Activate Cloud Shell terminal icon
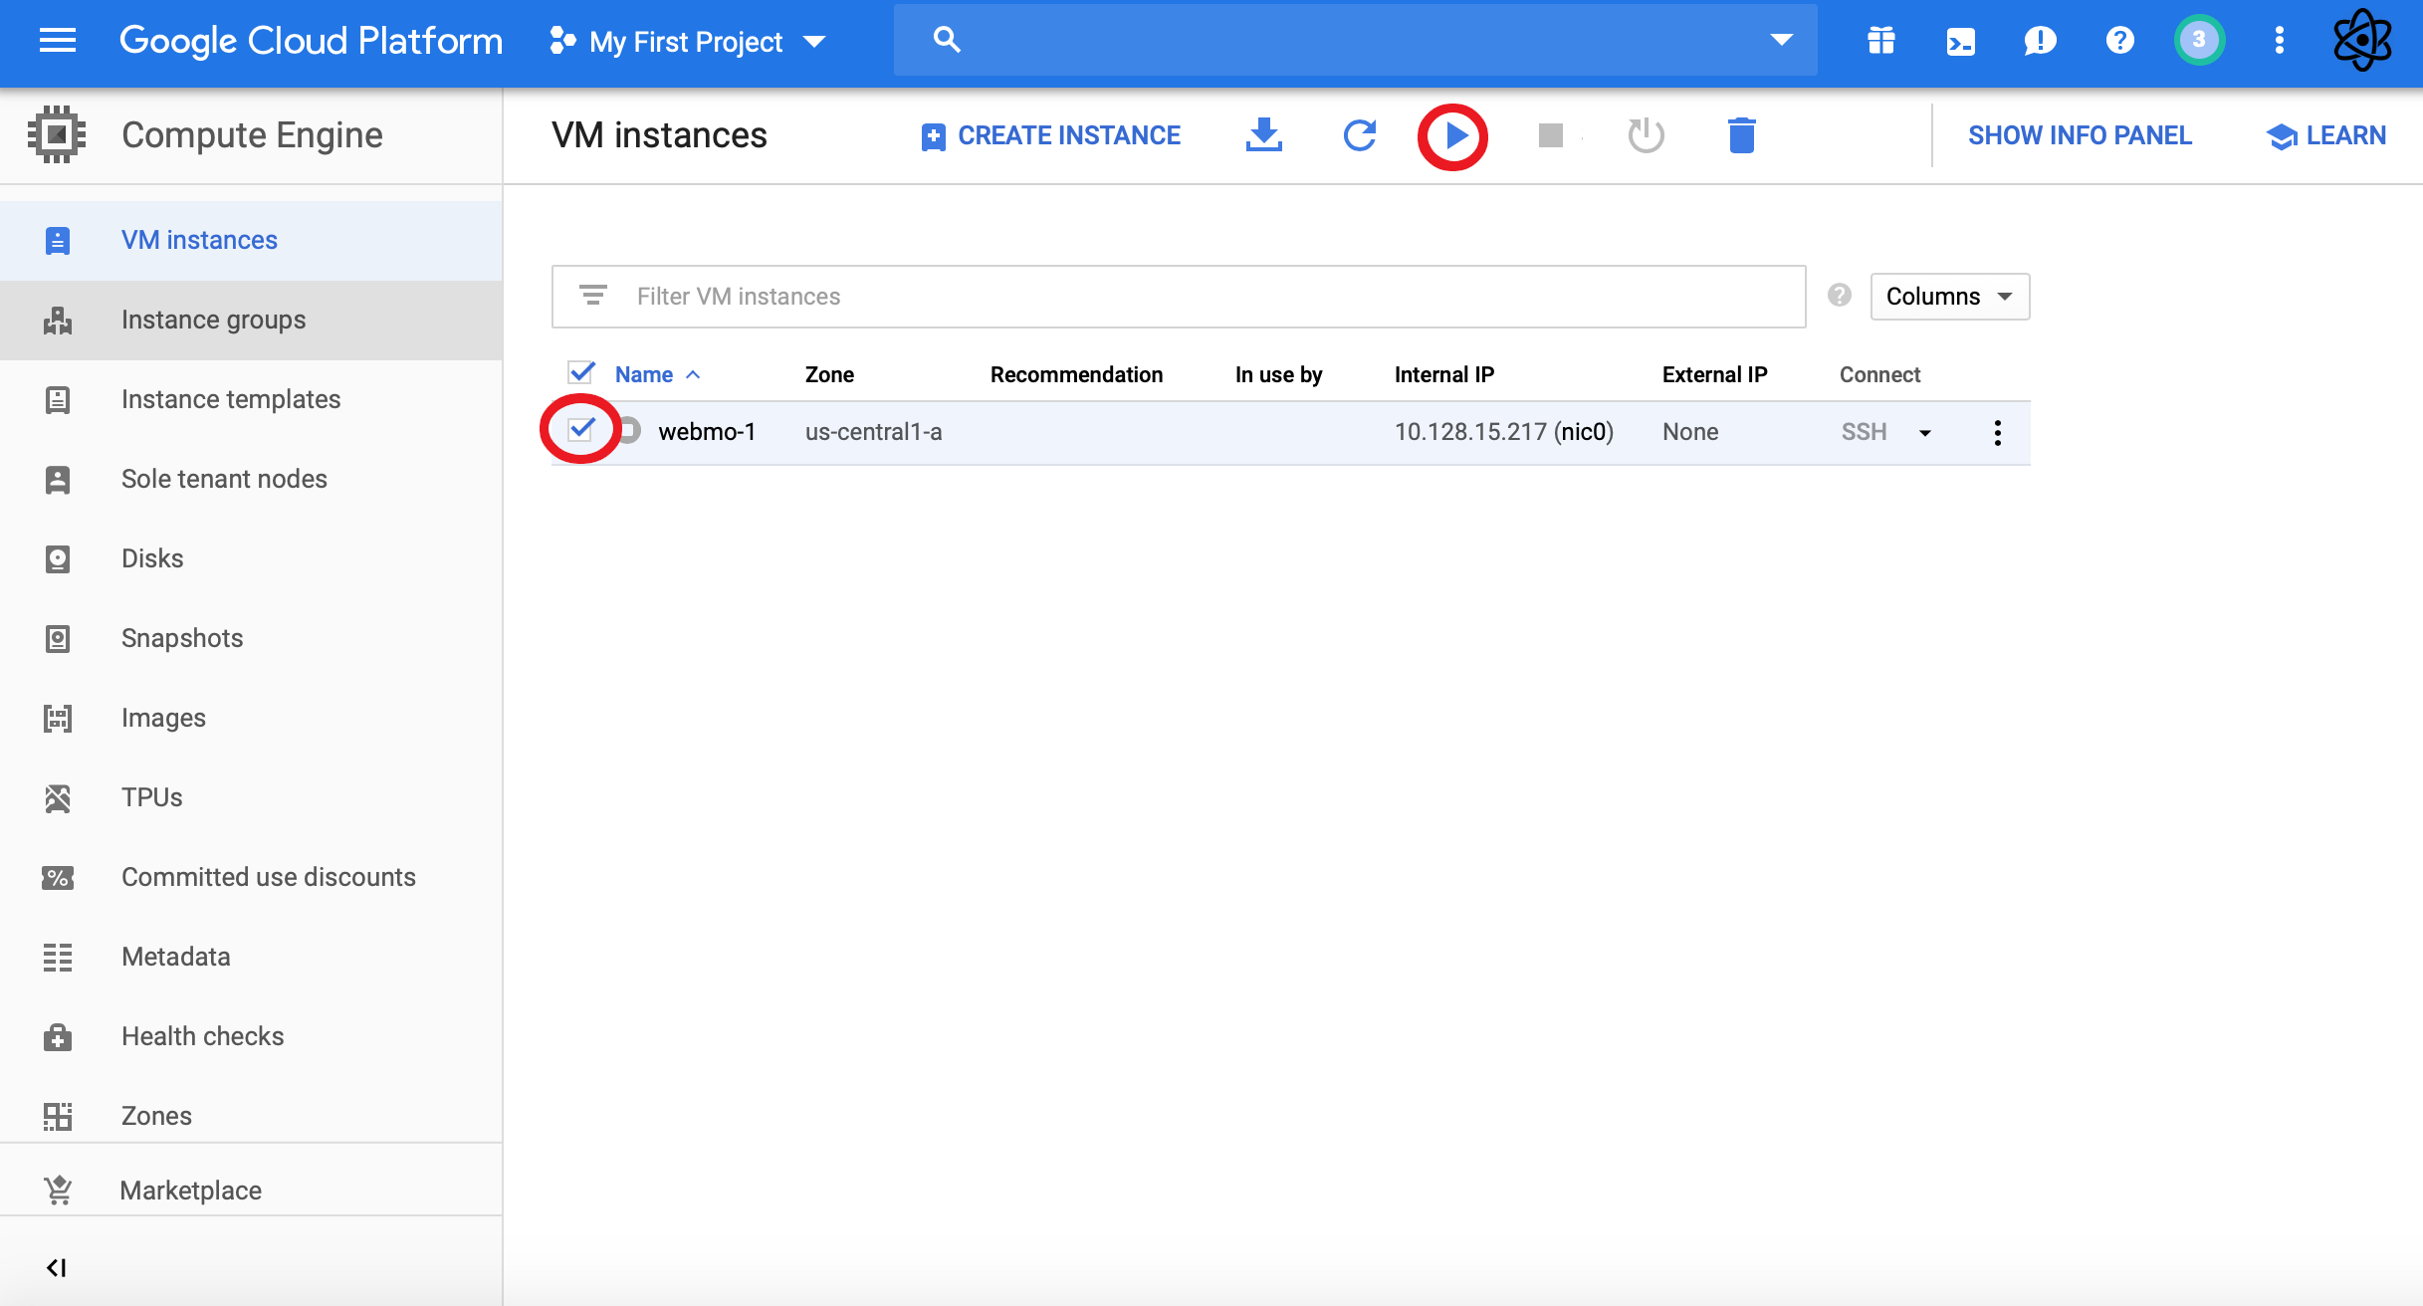2423x1306 pixels. coord(1961,41)
